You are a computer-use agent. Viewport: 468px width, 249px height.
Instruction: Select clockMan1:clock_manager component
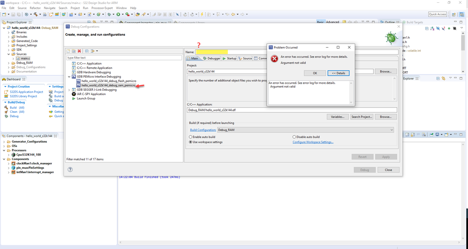[x=34, y=163]
